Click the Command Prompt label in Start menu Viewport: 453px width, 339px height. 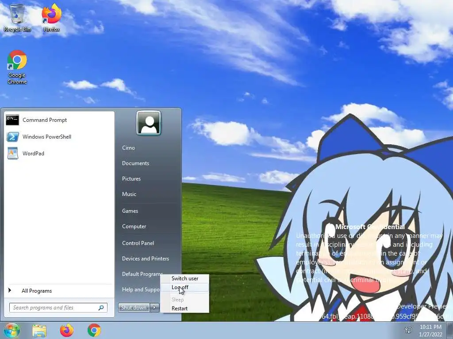(45, 120)
